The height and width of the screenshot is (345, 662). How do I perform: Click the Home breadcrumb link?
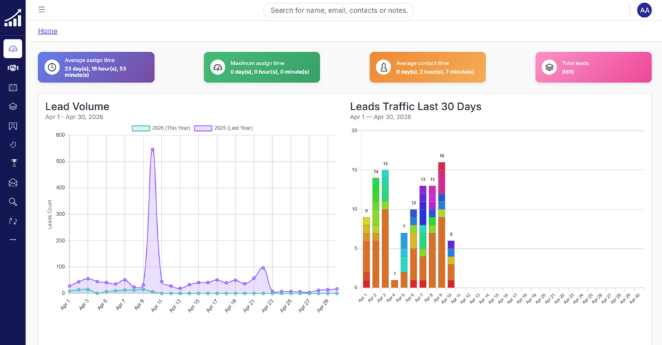[x=47, y=31]
